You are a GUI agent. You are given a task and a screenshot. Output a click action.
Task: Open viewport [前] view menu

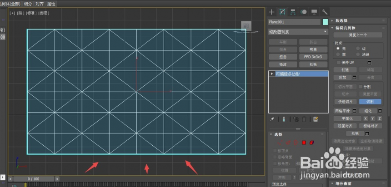click(x=20, y=13)
